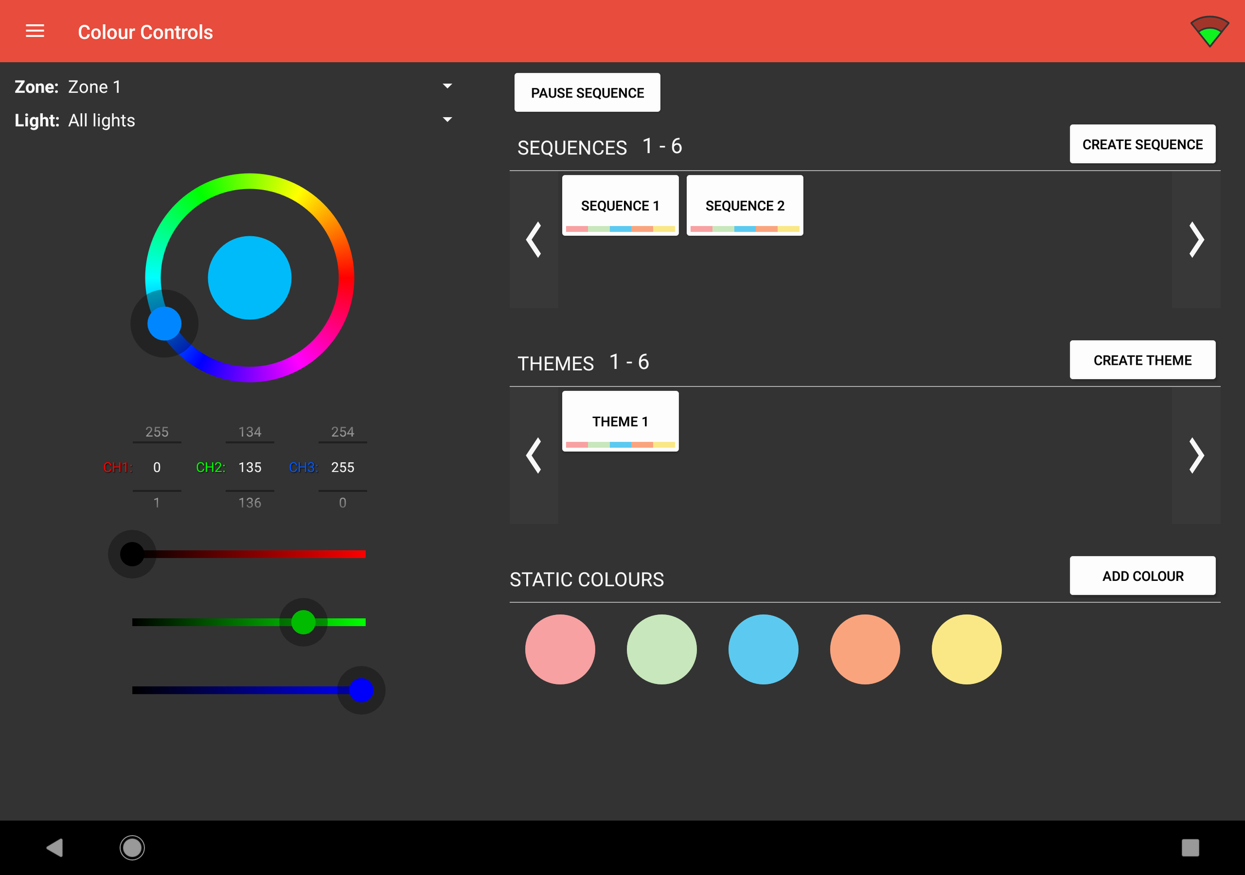
Task: Pick CH2 value 134 above
Action: click(x=250, y=432)
